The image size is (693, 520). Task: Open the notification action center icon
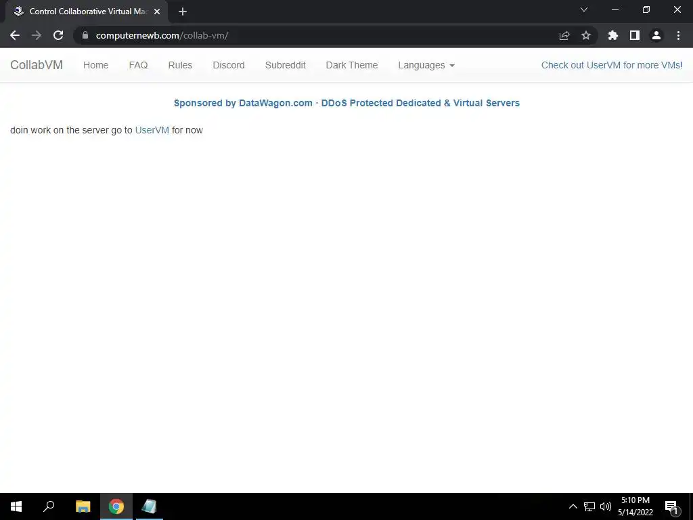click(x=671, y=507)
